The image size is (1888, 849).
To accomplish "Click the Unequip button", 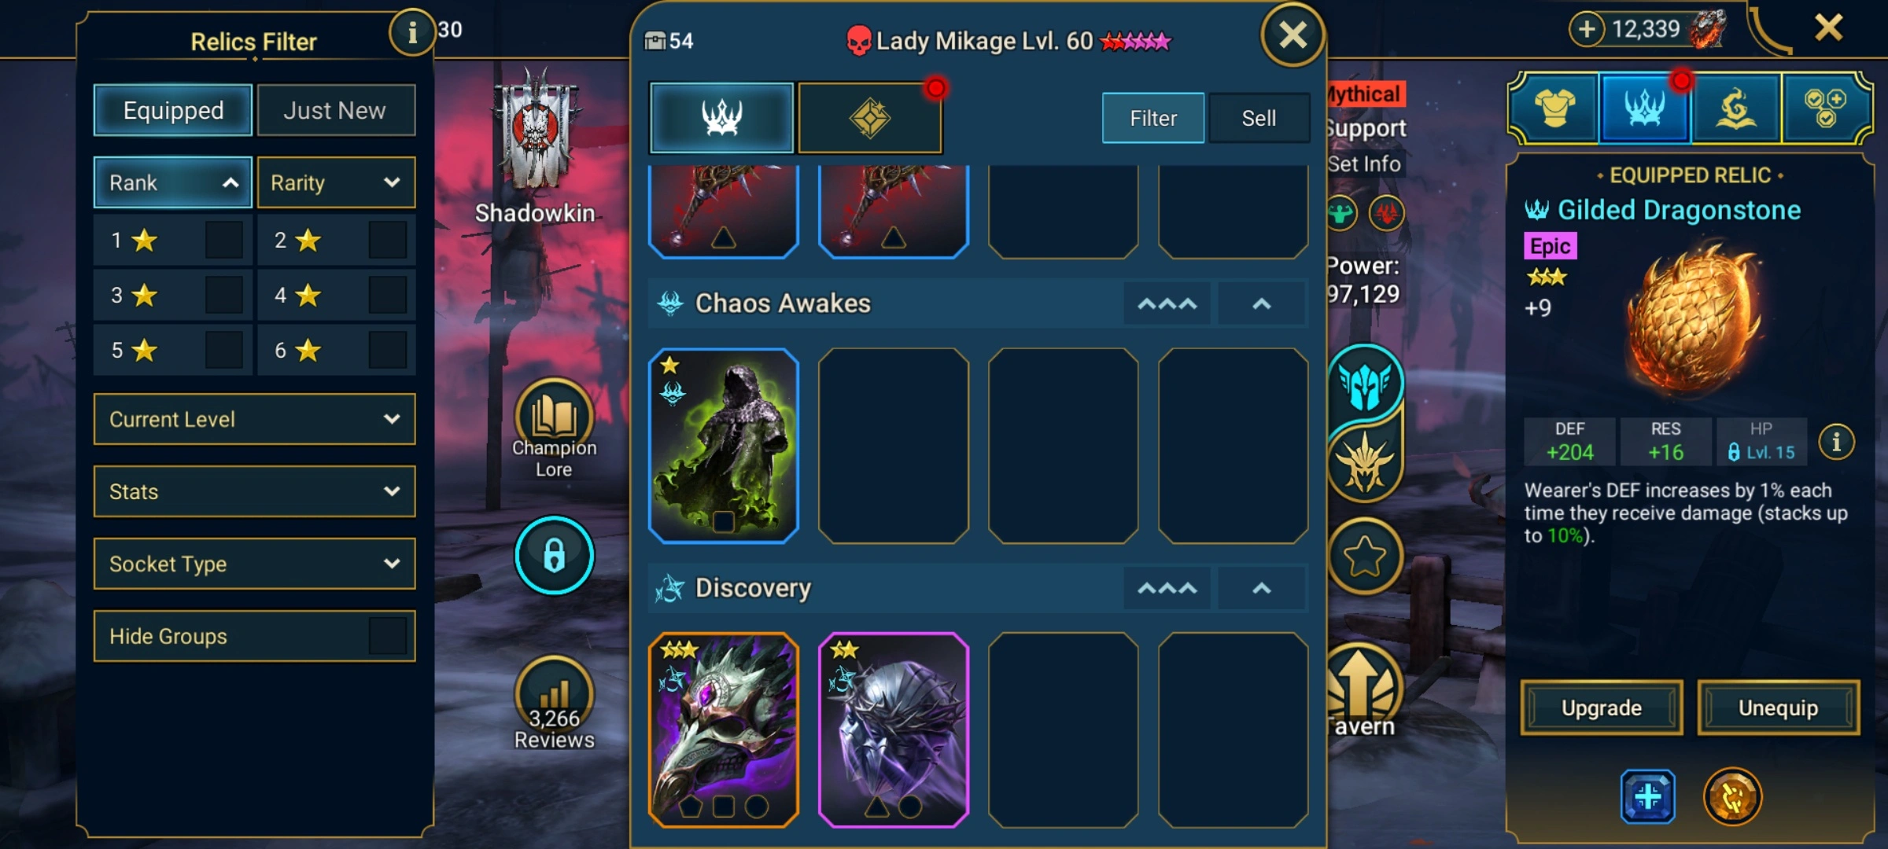I will pos(1779,708).
